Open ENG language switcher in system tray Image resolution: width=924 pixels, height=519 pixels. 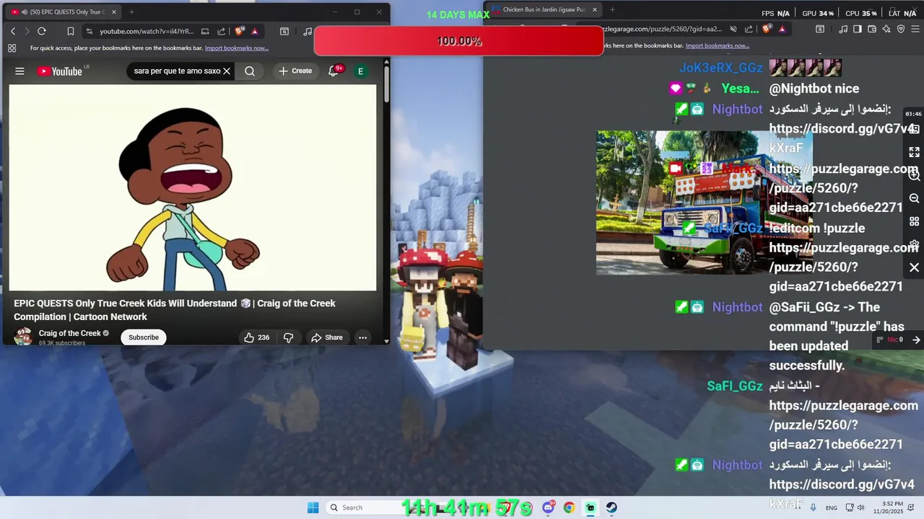[x=832, y=507]
